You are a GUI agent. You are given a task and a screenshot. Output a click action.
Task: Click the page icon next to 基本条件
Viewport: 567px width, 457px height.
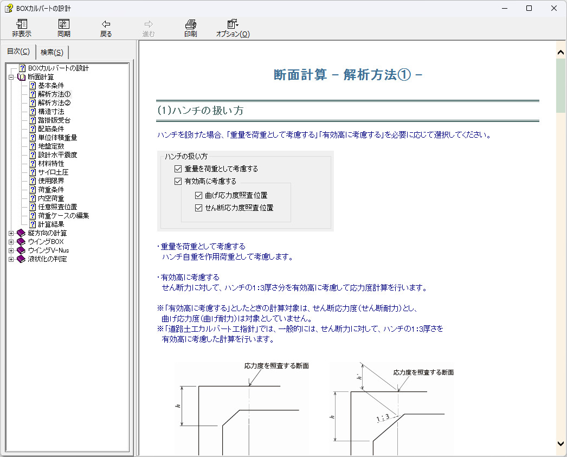point(33,85)
